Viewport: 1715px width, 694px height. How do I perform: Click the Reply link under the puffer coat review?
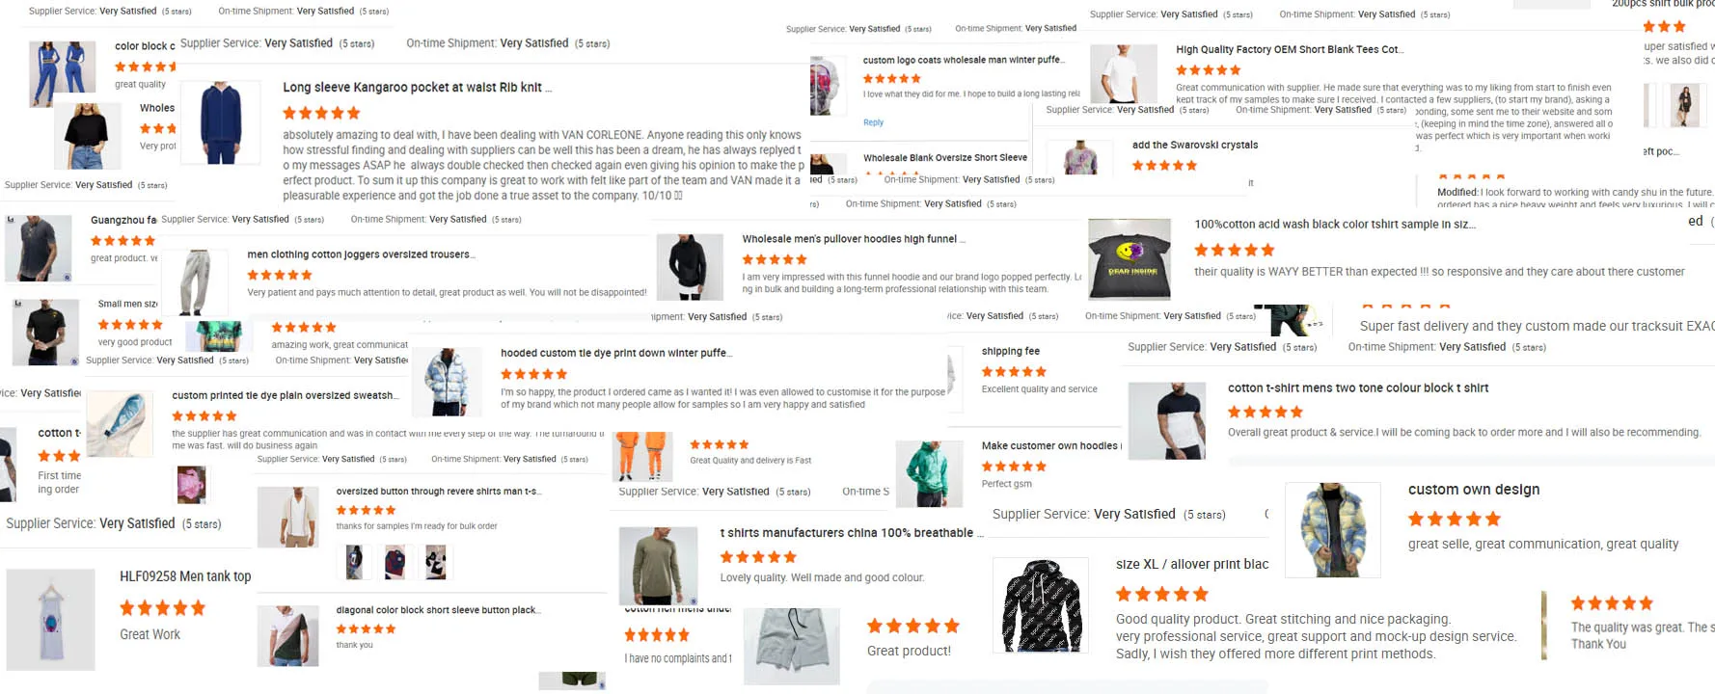(873, 122)
